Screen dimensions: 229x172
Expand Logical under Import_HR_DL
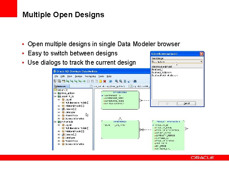(59, 100)
